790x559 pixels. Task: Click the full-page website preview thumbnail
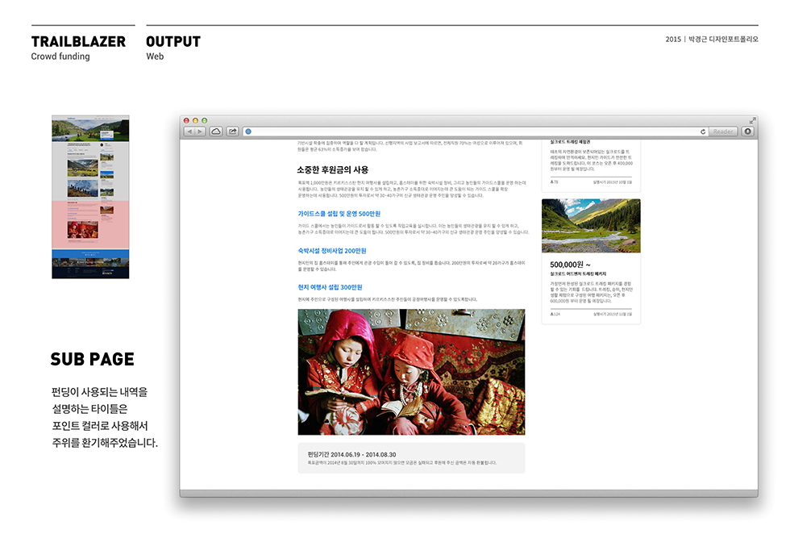point(90,197)
